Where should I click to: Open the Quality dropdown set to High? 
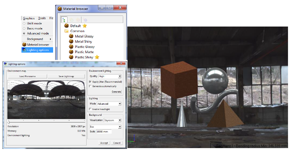click(110, 76)
